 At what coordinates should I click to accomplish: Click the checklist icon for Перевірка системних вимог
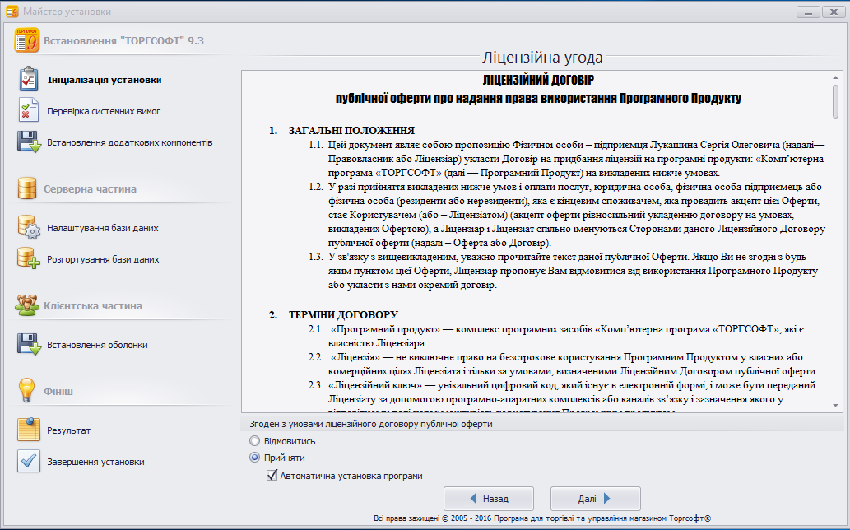28,110
